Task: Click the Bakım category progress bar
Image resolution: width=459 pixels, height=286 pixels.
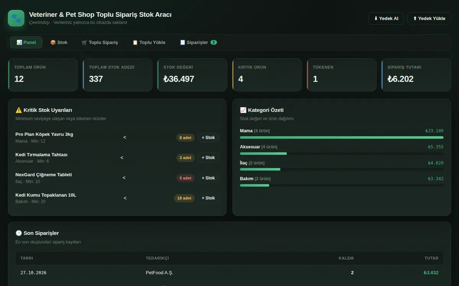Action: click(342, 185)
